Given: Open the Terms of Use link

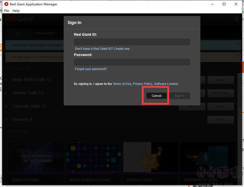Looking at the screenshot, I should pos(122,84).
